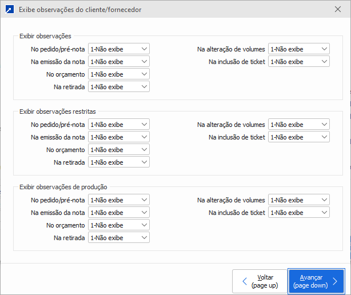
Task: Click the app icon in title bar
Action: click(10, 10)
